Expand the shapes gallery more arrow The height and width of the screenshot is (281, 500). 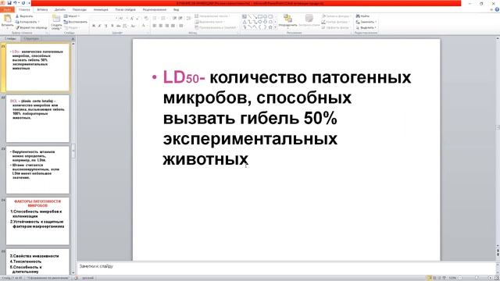275,27
